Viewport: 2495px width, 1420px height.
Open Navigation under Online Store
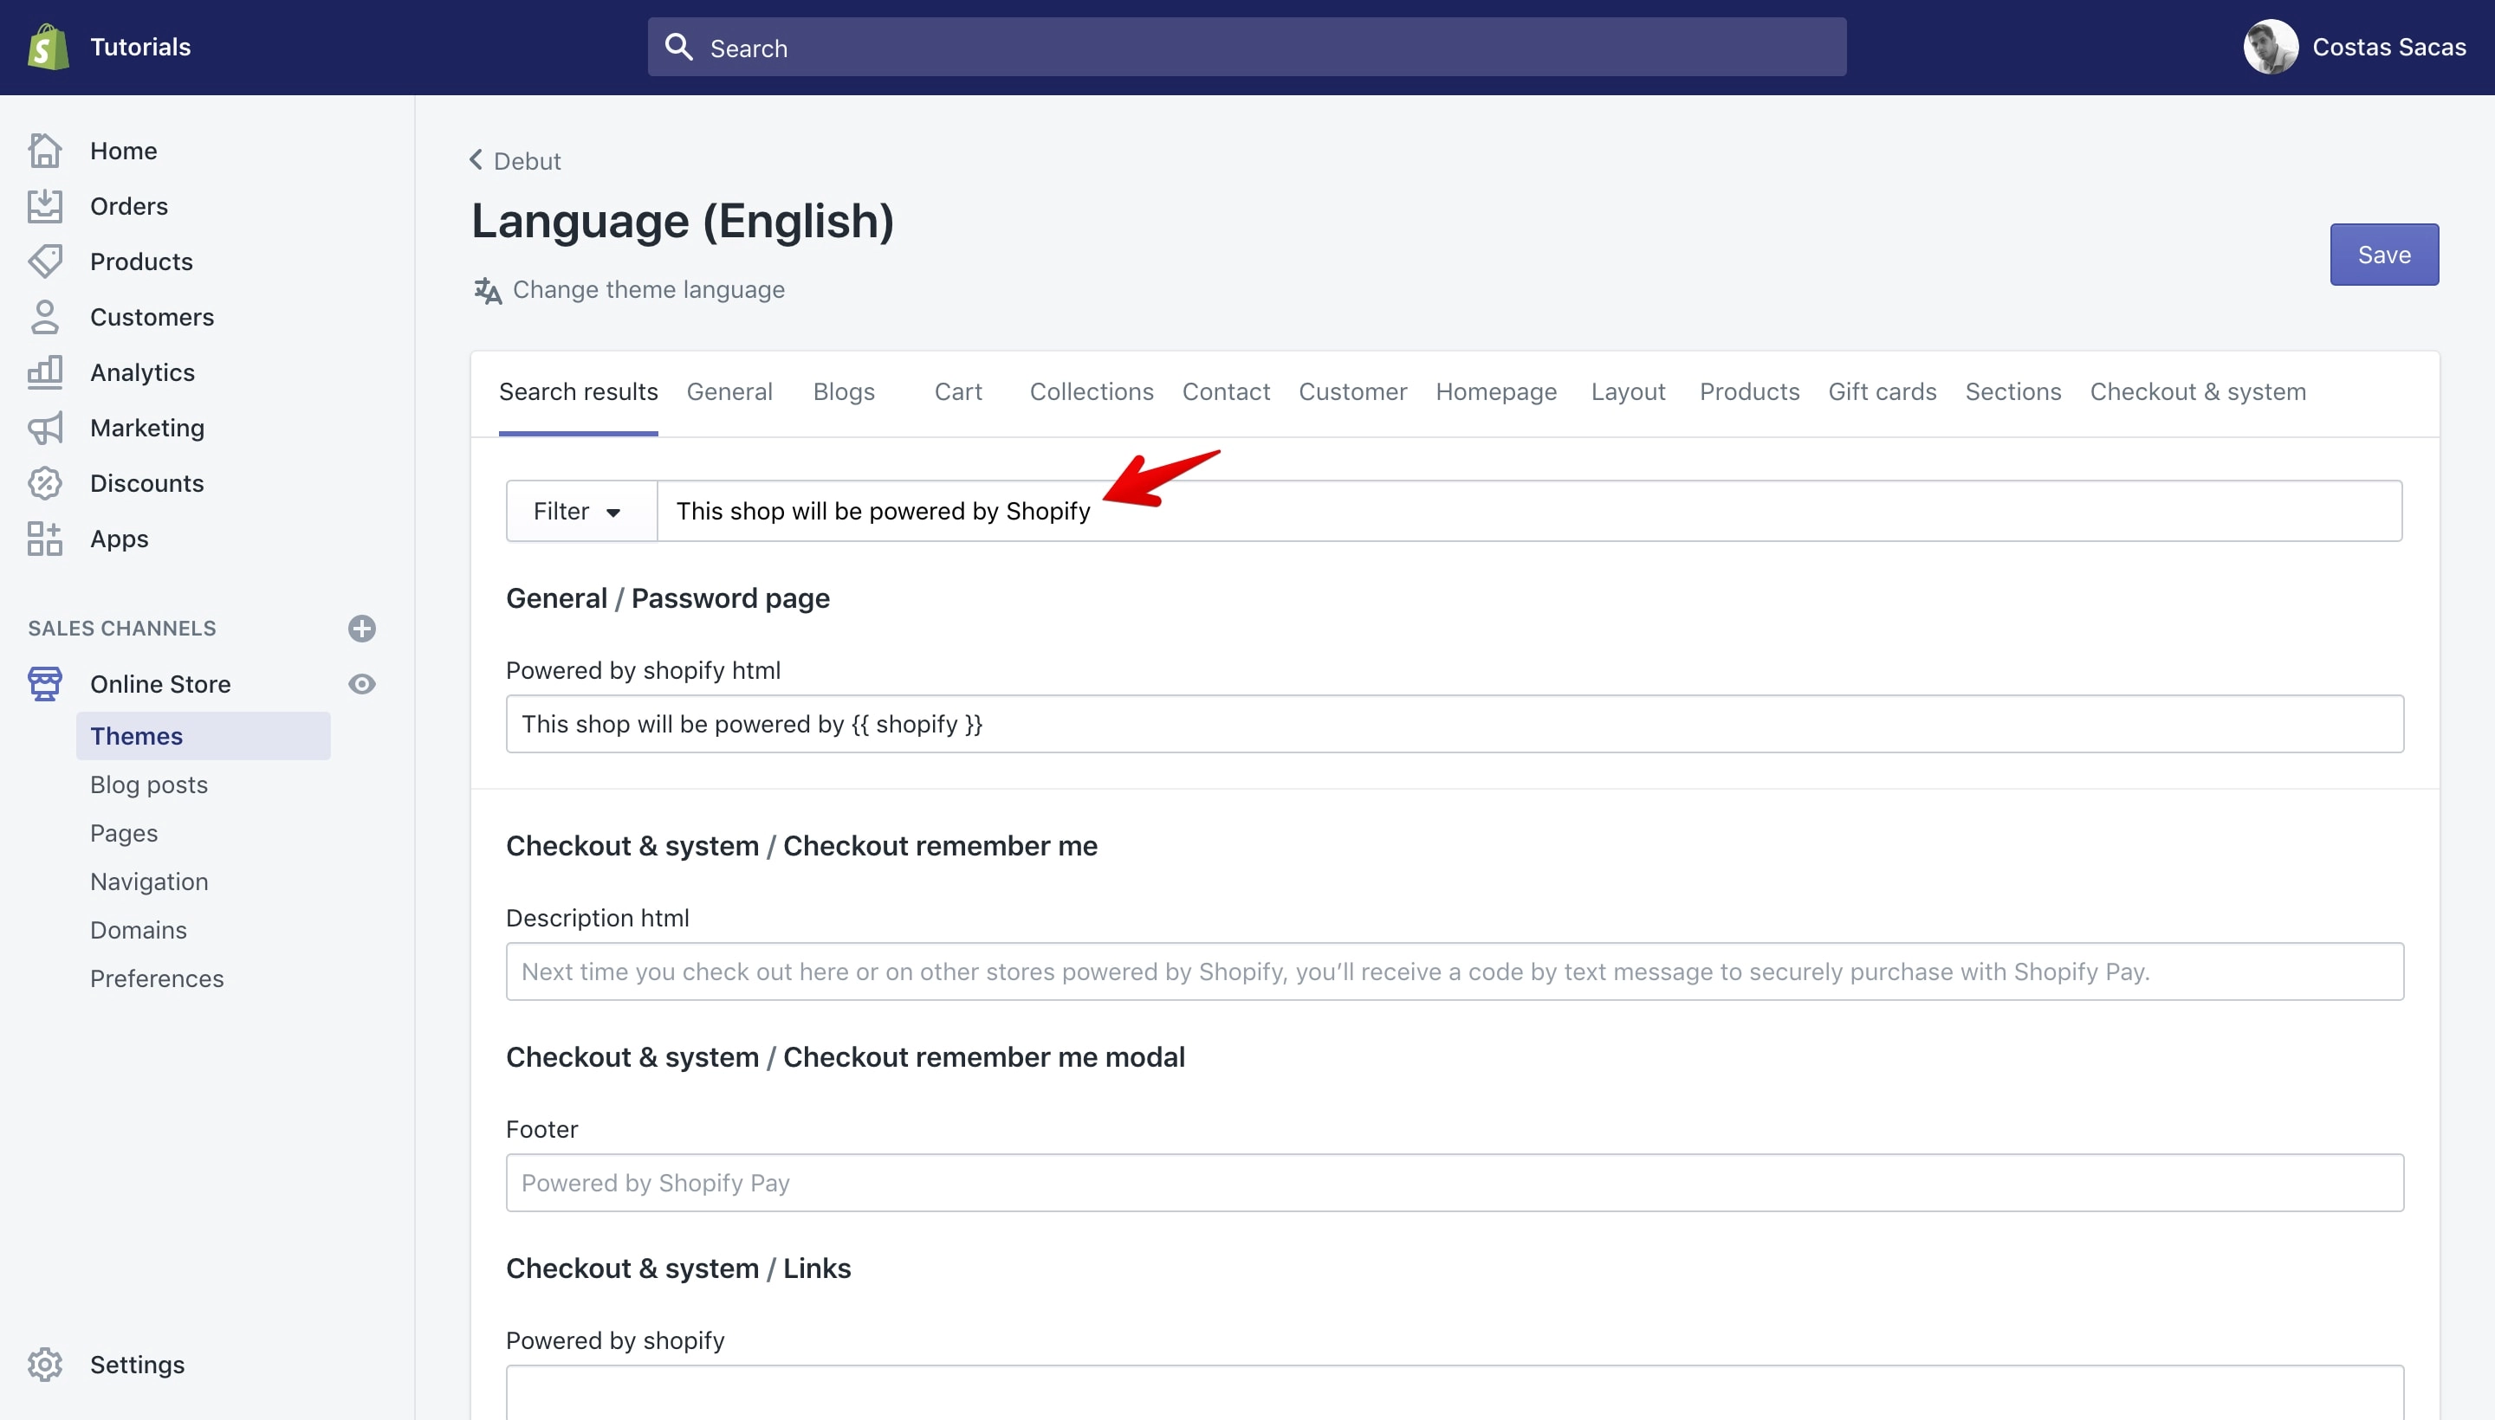149,881
